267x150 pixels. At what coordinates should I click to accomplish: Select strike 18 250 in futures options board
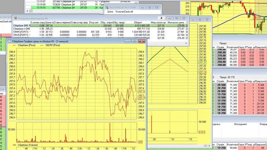[222, 113]
